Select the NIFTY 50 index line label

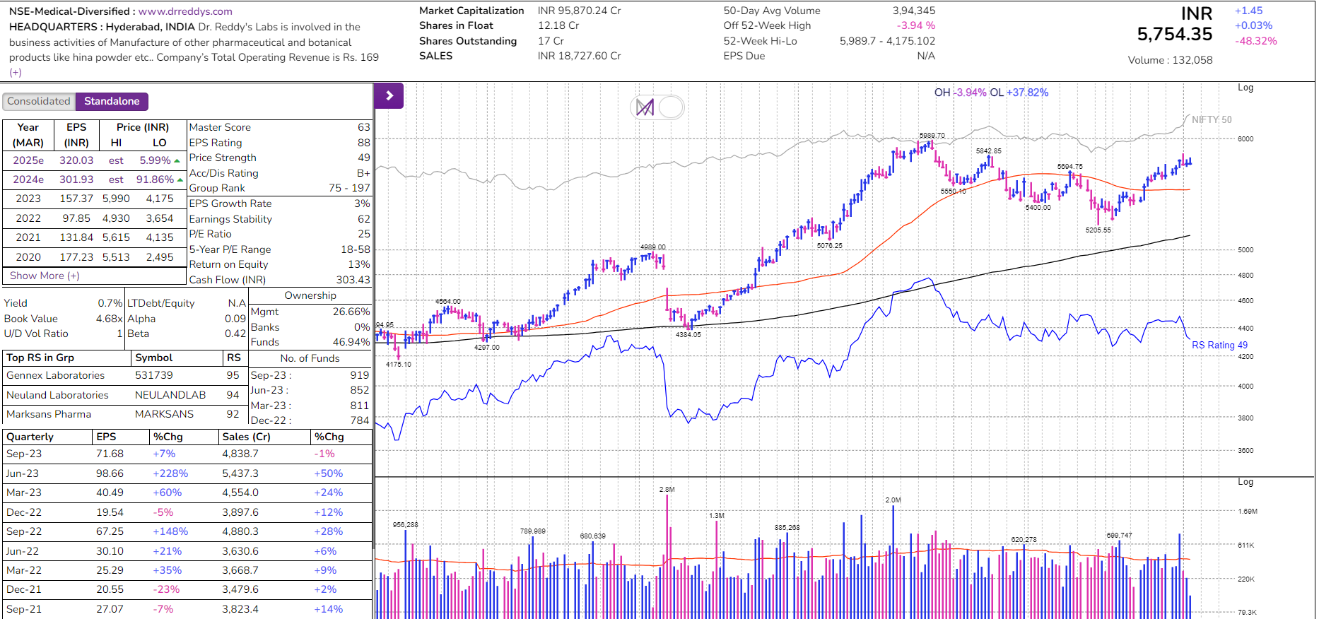1212,119
